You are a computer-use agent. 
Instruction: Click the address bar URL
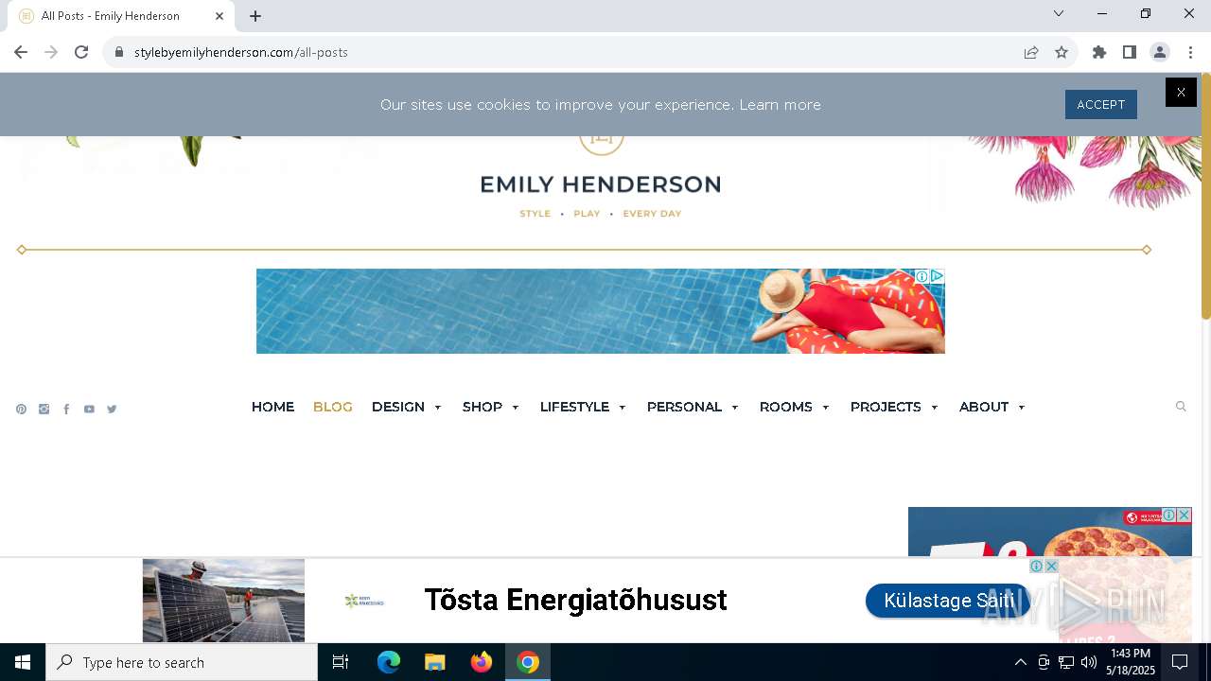[x=241, y=52]
